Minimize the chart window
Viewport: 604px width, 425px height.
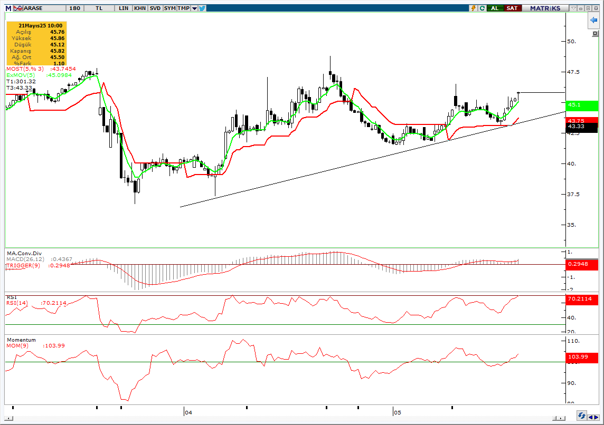(581, 8)
